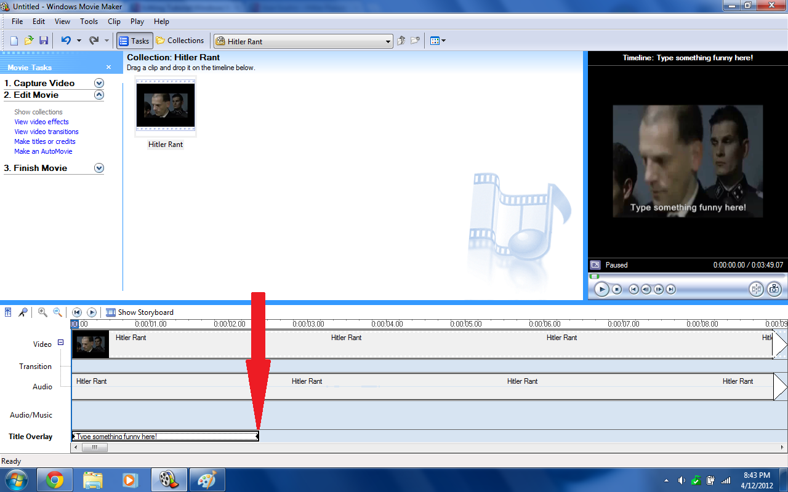The height and width of the screenshot is (492, 788).
Task: Click the timeline scrollbar left arrow
Action: [x=76, y=448]
